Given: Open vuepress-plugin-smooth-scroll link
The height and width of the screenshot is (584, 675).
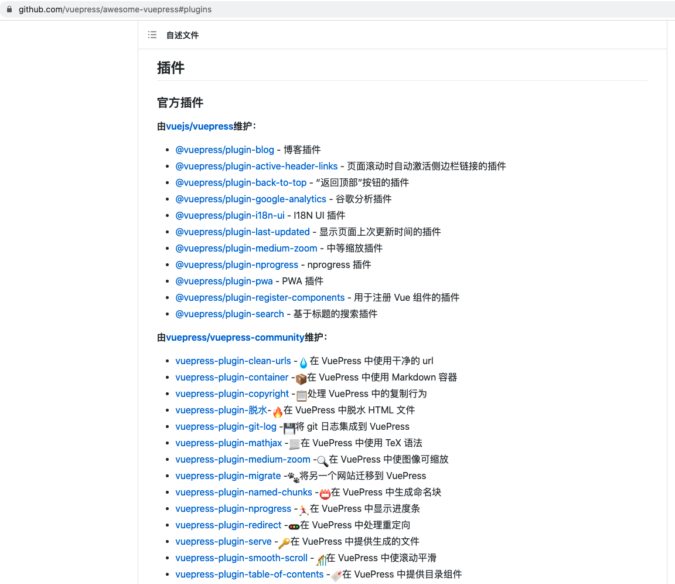Looking at the screenshot, I should coord(241,558).
